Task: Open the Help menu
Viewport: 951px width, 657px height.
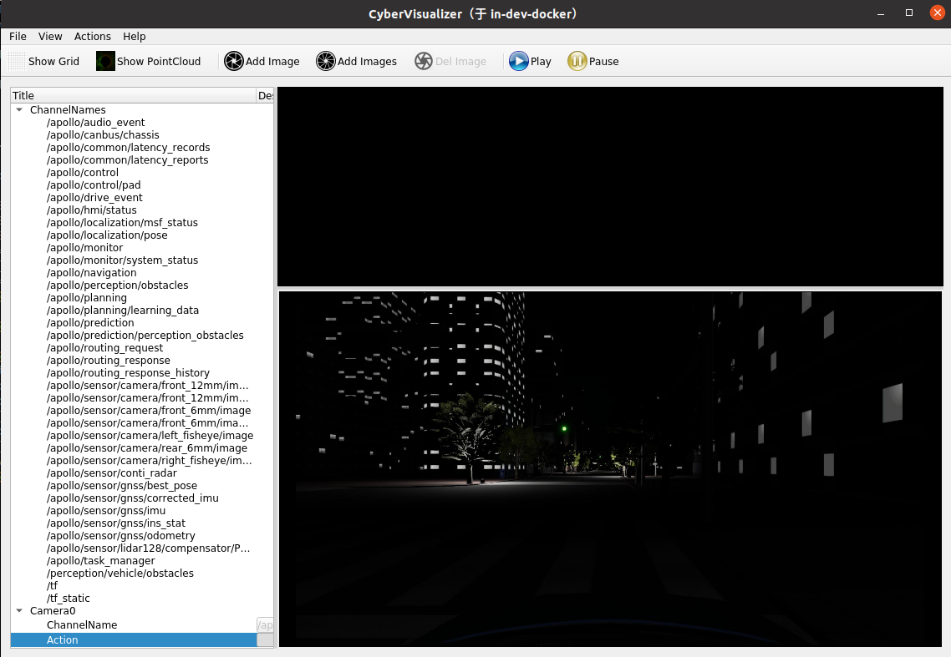Action: pos(134,36)
